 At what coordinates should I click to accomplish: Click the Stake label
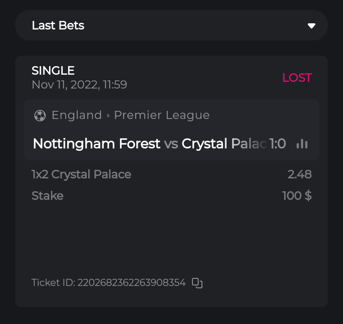point(47,196)
